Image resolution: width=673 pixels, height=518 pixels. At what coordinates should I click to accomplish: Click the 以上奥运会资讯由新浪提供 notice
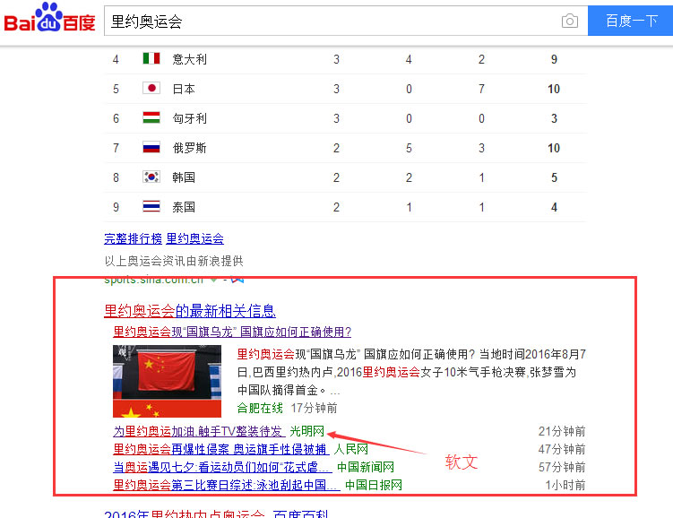(174, 261)
